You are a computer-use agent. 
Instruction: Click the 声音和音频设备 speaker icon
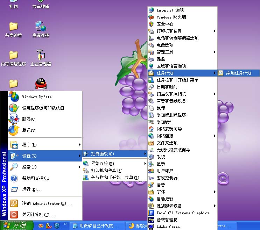click(x=151, y=101)
